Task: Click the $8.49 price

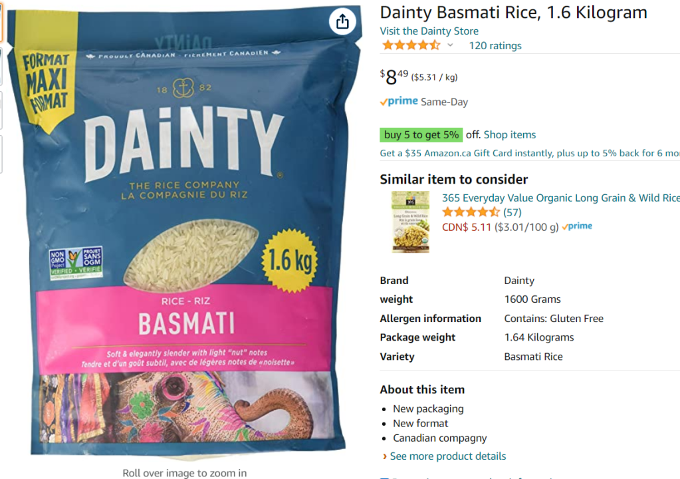Action: [x=394, y=77]
